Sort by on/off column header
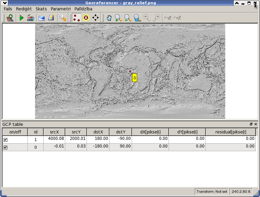The image size is (260, 197). pos(15,132)
